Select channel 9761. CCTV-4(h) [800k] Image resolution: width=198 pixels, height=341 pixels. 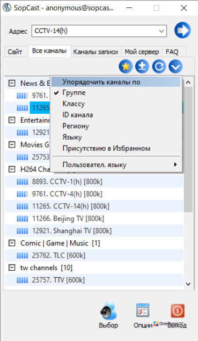pos(67,194)
